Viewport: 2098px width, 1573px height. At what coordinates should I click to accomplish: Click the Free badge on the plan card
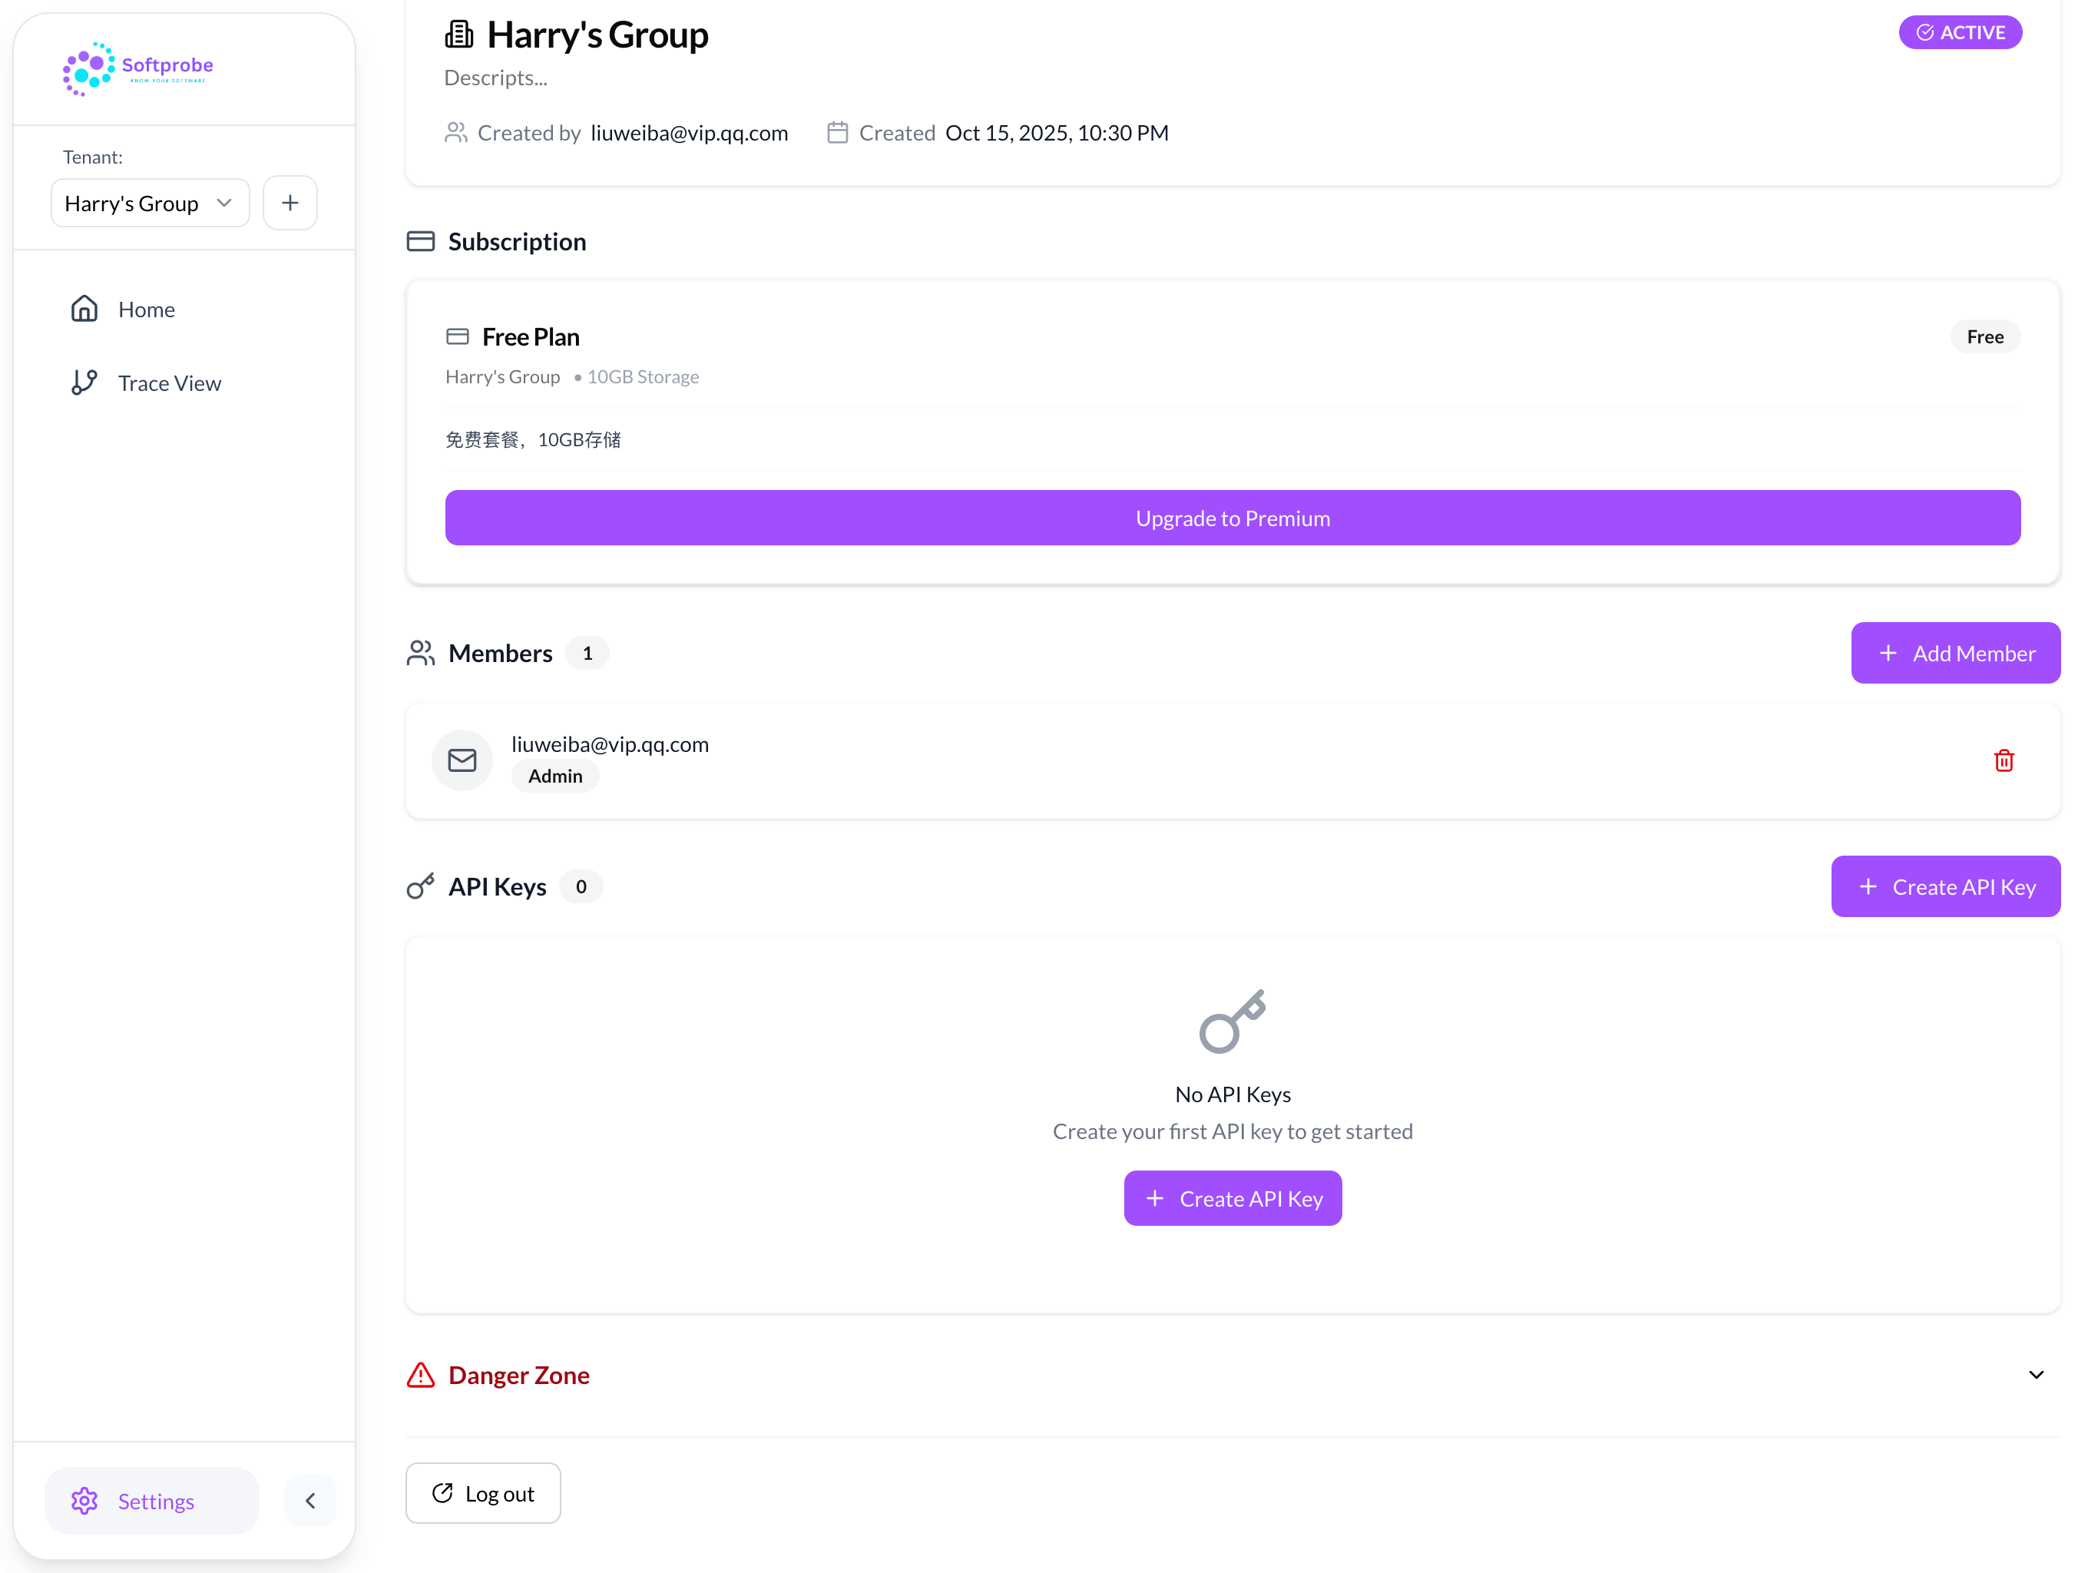(1984, 337)
